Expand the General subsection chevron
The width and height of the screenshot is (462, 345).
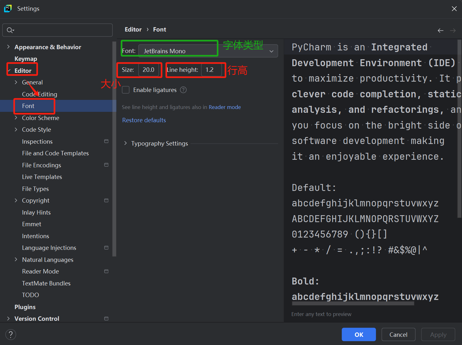tap(16, 82)
